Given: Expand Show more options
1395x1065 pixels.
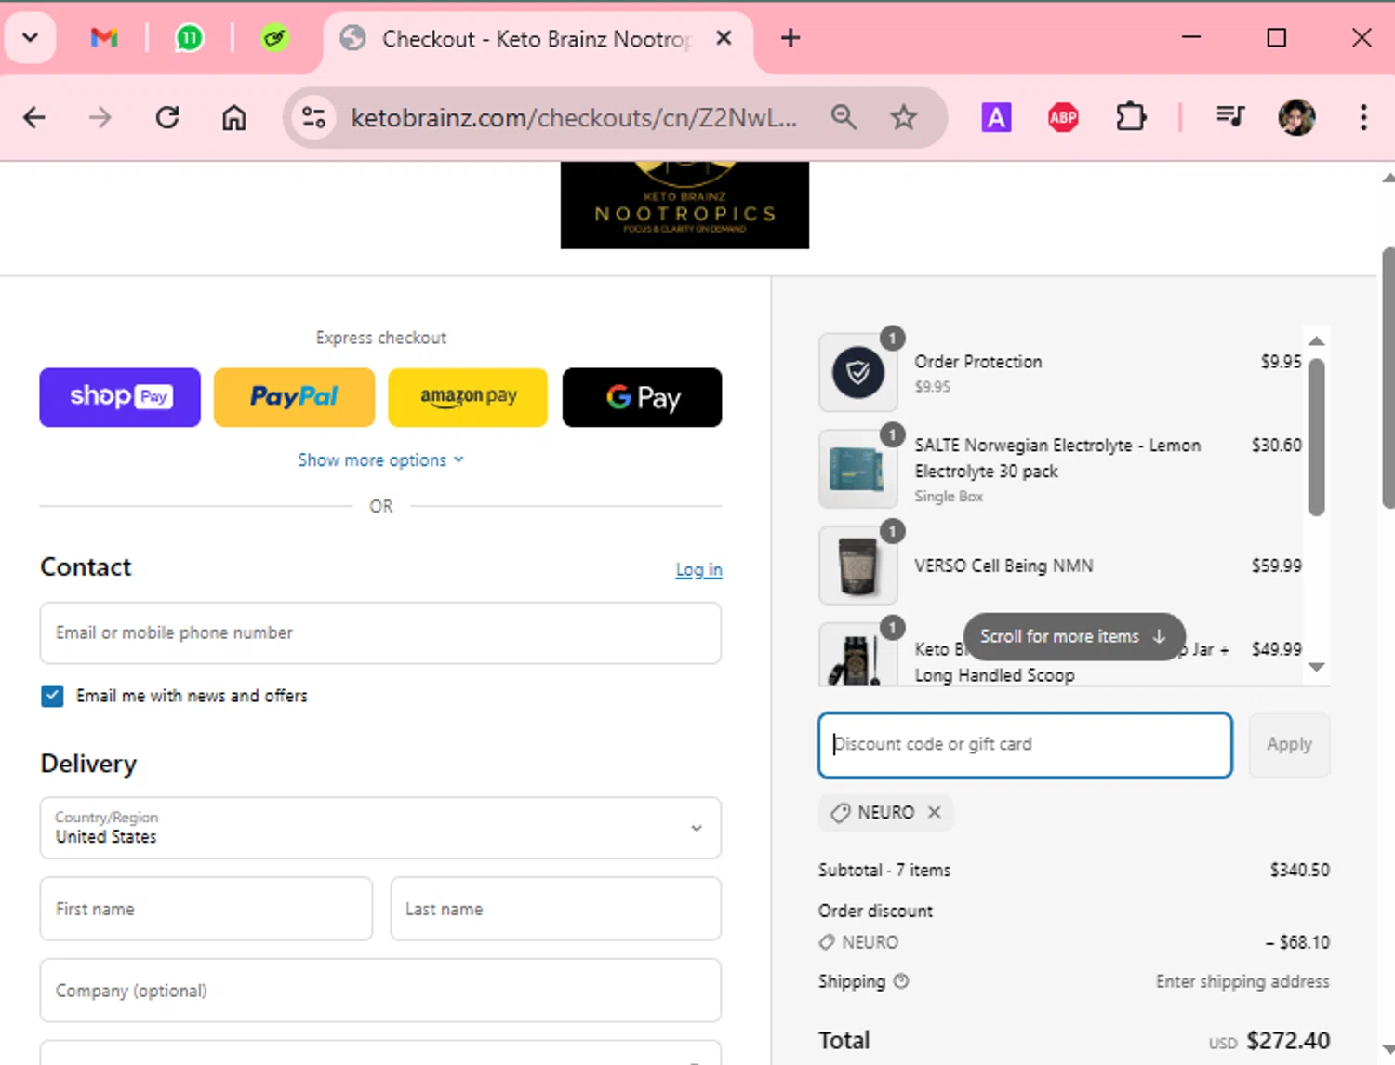Looking at the screenshot, I should (x=380, y=460).
